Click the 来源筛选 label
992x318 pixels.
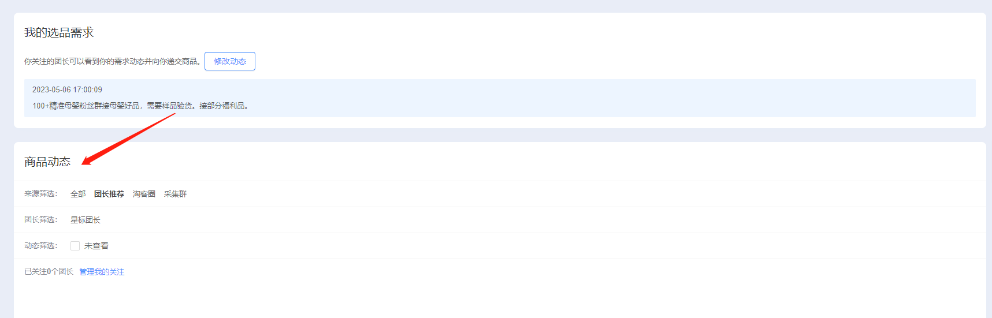[x=40, y=194]
